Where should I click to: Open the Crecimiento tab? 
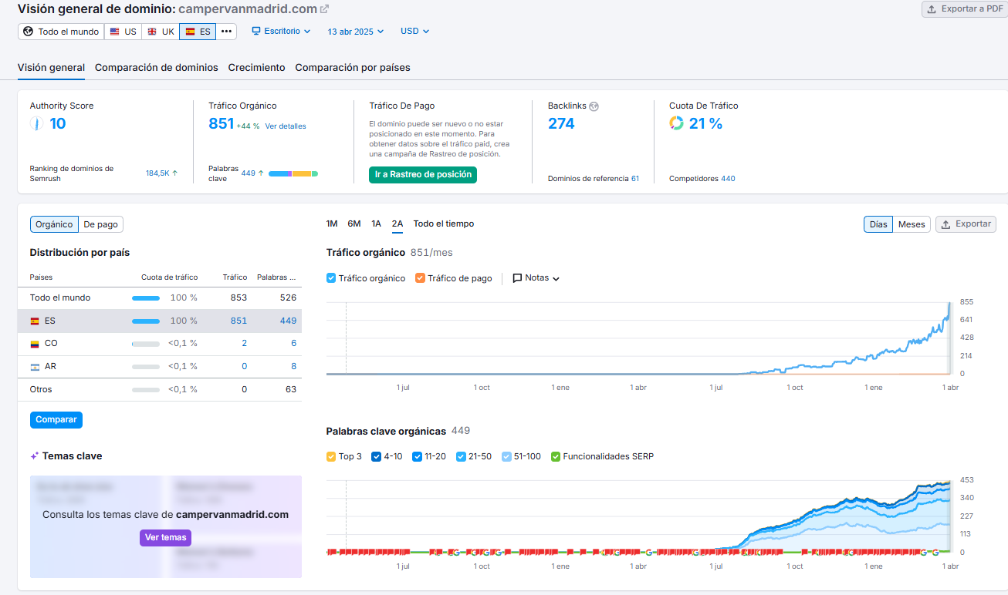pyautogui.click(x=256, y=68)
